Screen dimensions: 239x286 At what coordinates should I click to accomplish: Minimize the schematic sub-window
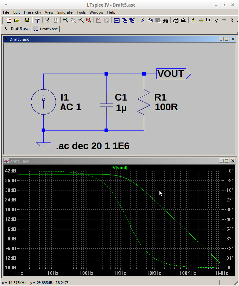(221, 39)
